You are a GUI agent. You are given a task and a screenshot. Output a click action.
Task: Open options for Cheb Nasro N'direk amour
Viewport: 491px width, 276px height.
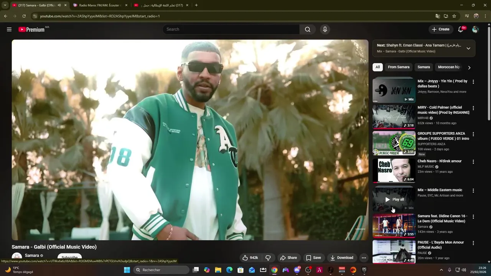[x=473, y=162]
